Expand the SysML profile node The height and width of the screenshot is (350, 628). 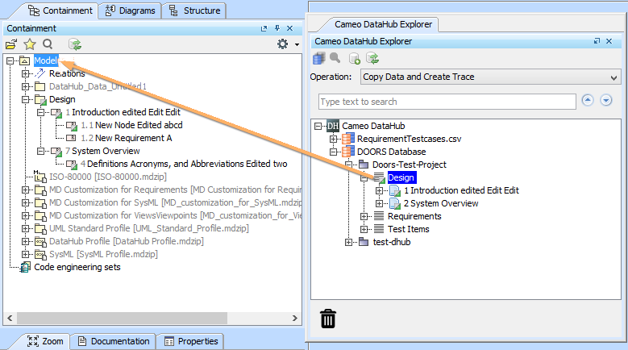(x=25, y=254)
